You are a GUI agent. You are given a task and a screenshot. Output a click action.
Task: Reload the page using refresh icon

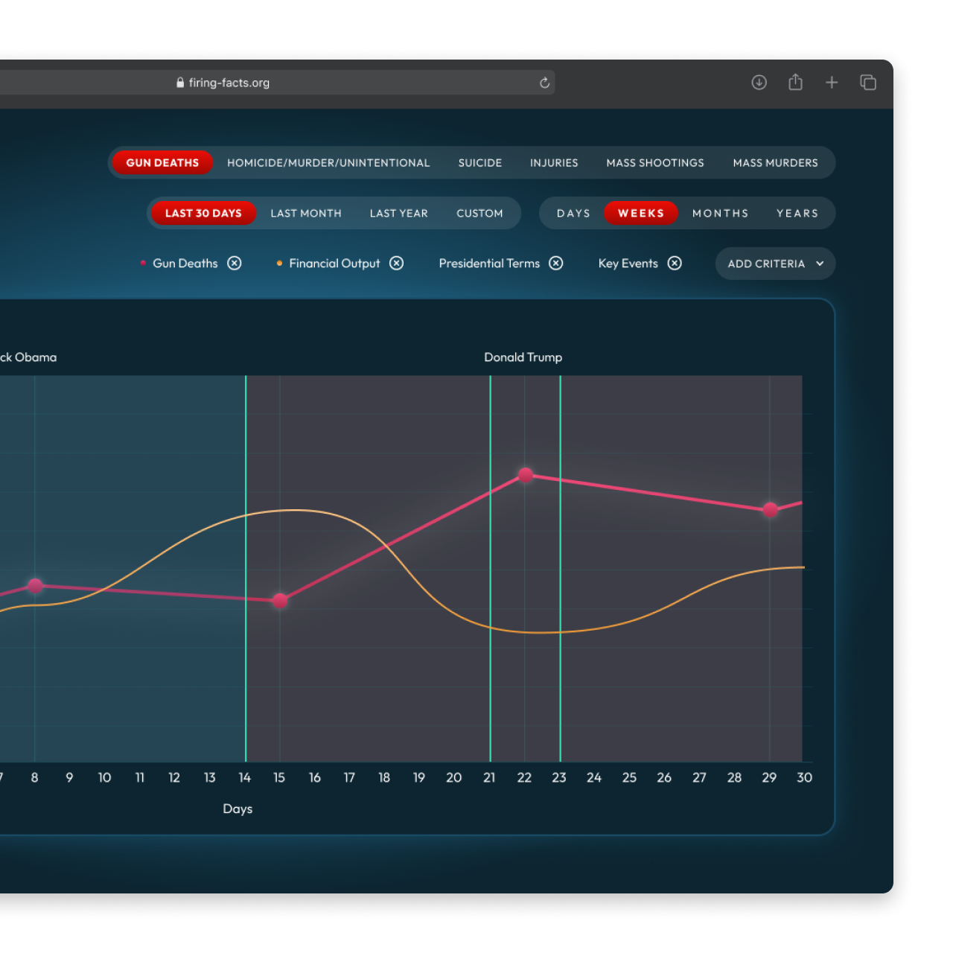tap(544, 83)
